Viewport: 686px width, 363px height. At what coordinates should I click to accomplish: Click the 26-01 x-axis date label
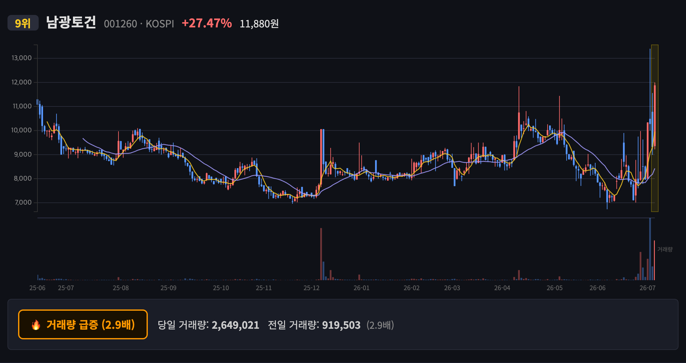361,288
